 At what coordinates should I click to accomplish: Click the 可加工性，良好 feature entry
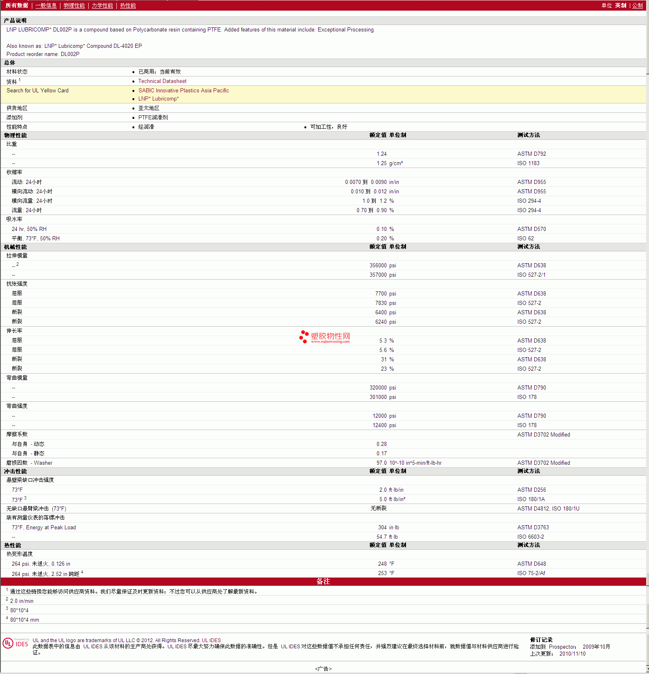click(x=329, y=127)
